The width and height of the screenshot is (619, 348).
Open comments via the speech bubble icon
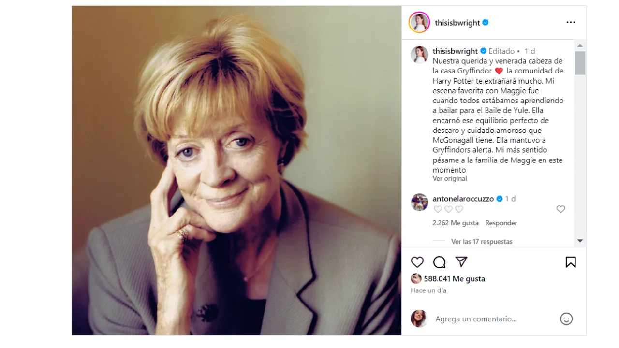439,262
